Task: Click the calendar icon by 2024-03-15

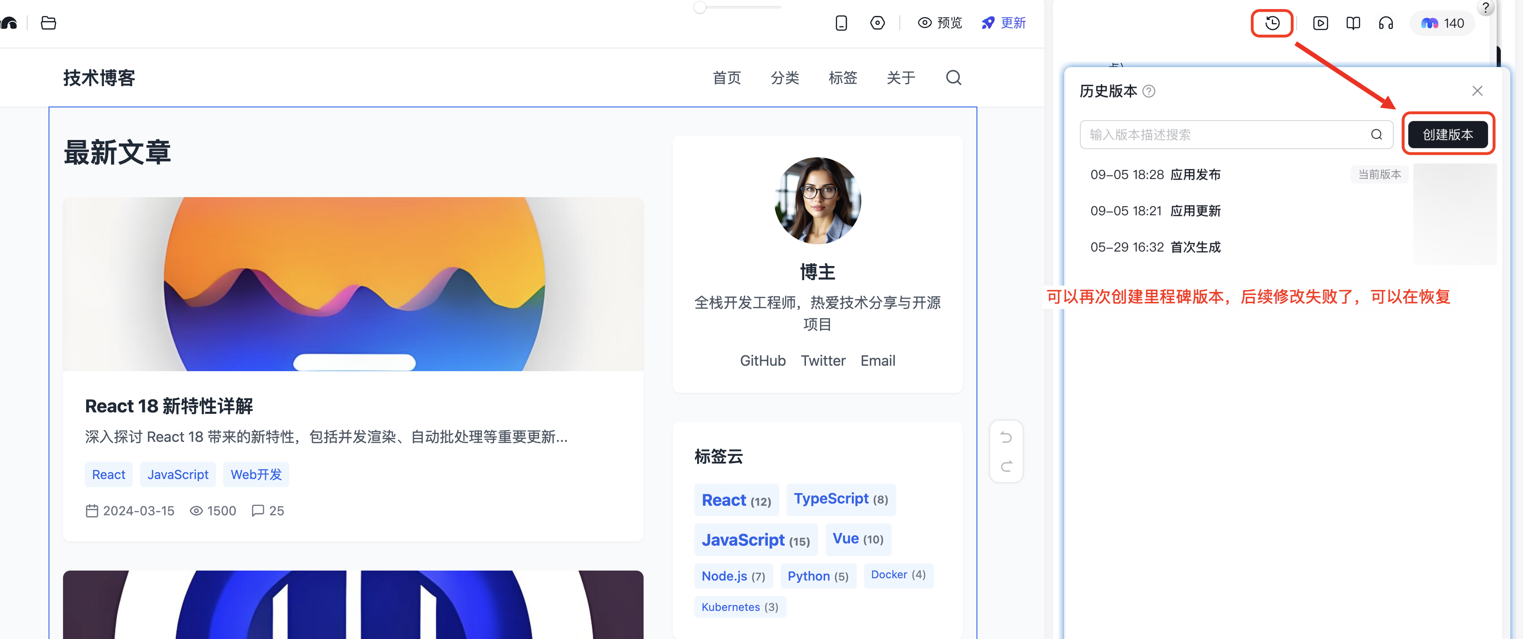Action: pyautogui.click(x=92, y=511)
